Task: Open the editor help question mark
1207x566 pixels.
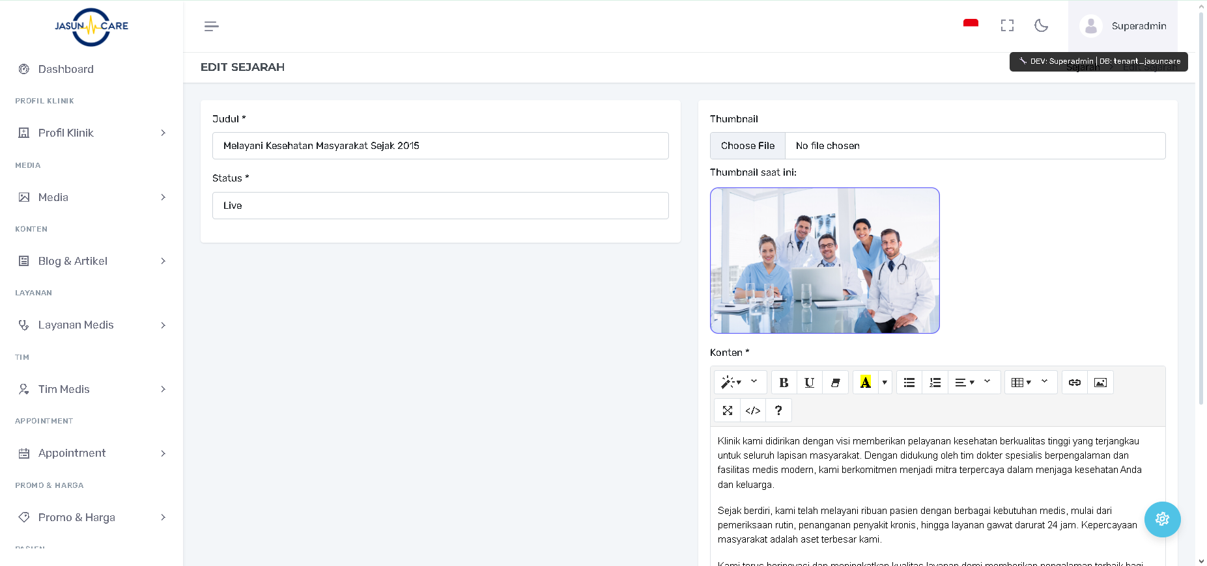Action: [778, 411]
